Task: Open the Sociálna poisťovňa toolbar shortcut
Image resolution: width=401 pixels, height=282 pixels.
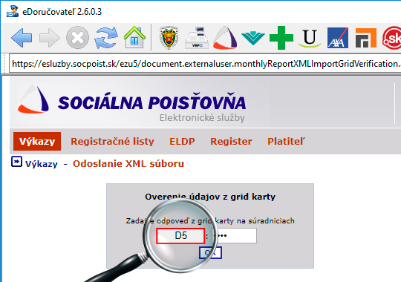Action: tap(225, 38)
